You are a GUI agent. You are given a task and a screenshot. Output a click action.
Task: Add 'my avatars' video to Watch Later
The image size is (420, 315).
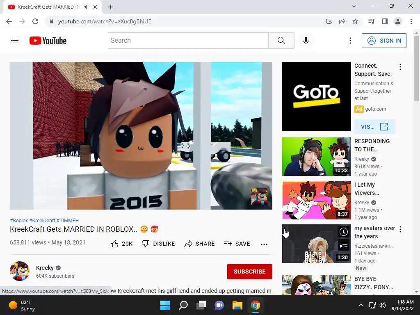point(343,232)
